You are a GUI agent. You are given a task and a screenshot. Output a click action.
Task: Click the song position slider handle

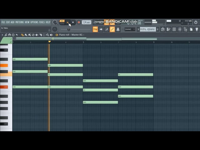[x=69, y=29]
